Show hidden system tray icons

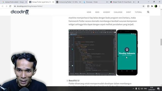(133, 89)
